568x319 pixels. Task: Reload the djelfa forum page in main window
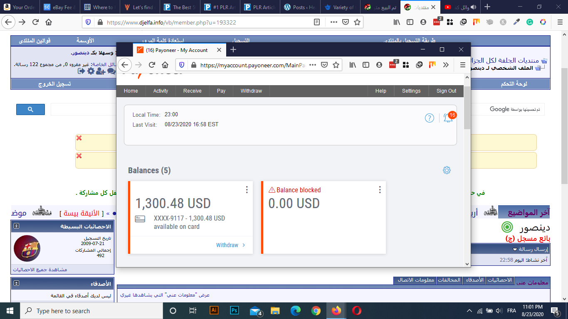[x=35, y=22]
